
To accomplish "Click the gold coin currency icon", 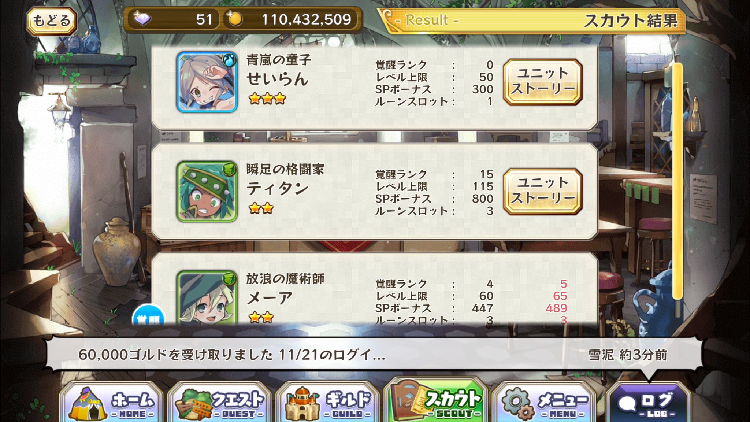I will click(x=234, y=18).
